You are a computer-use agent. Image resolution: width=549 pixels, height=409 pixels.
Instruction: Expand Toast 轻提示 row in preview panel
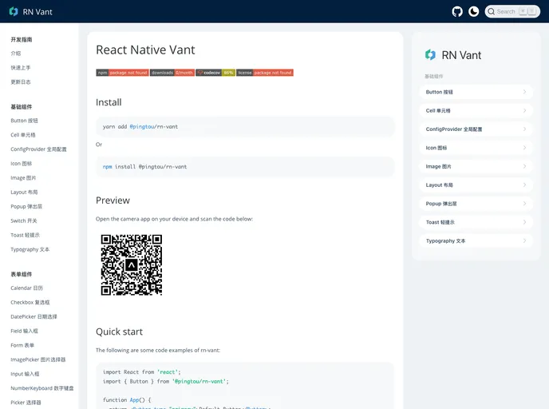[476, 222]
